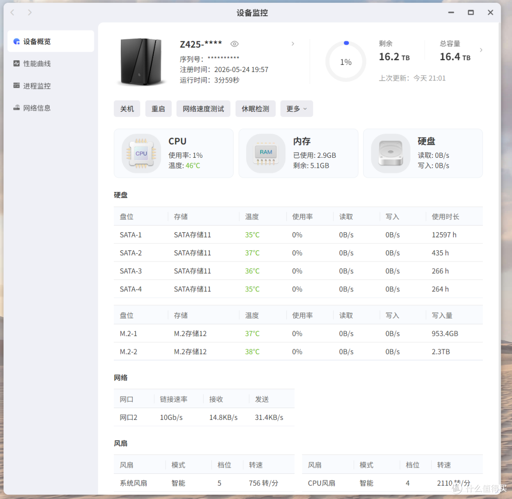The image size is (512, 499).
Task: Click the 953.4GB written amount
Action: tap(445, 334)
